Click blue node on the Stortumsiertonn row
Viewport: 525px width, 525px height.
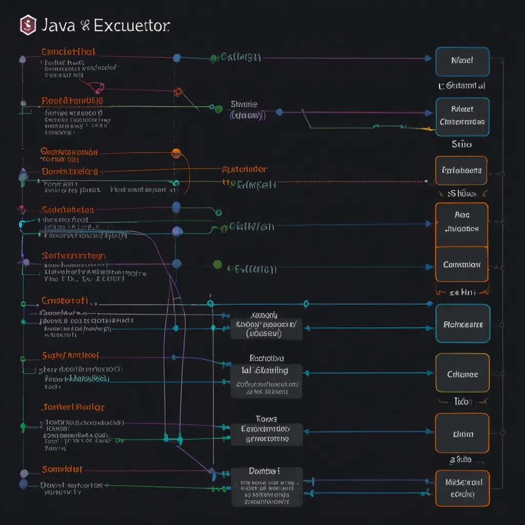click(177, 264)
